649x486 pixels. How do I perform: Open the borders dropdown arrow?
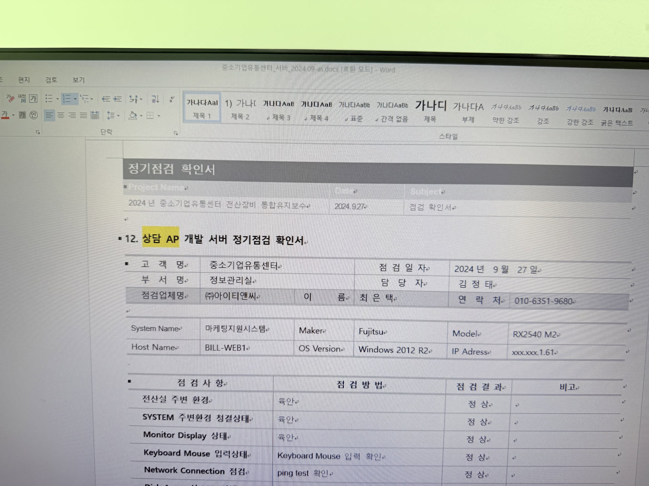click(x=159, y=116)
